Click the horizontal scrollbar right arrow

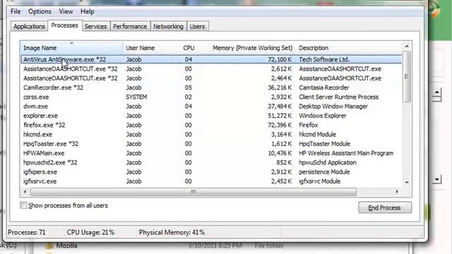pyautogui.click(x=397, y=192)
